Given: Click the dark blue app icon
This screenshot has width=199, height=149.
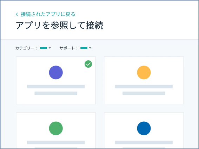Looking at the screenshot, I should 144,128.
